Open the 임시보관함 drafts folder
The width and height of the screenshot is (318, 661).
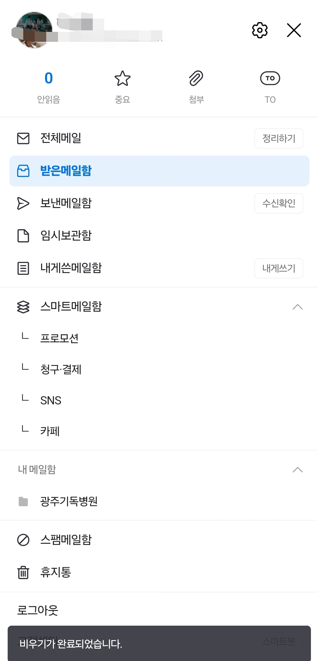coord(66,236)
